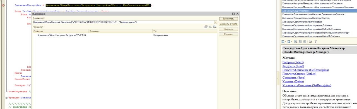Click the breakpoint marker in the code gutter

pos(3,5)
